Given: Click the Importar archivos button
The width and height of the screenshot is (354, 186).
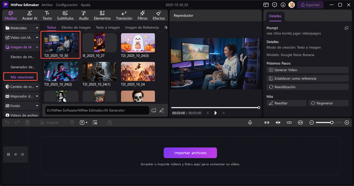Looking at the screenshot, I should [x=190, y=153].
